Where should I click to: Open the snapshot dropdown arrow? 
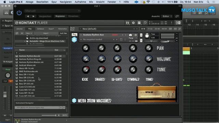tap(81, 40)
